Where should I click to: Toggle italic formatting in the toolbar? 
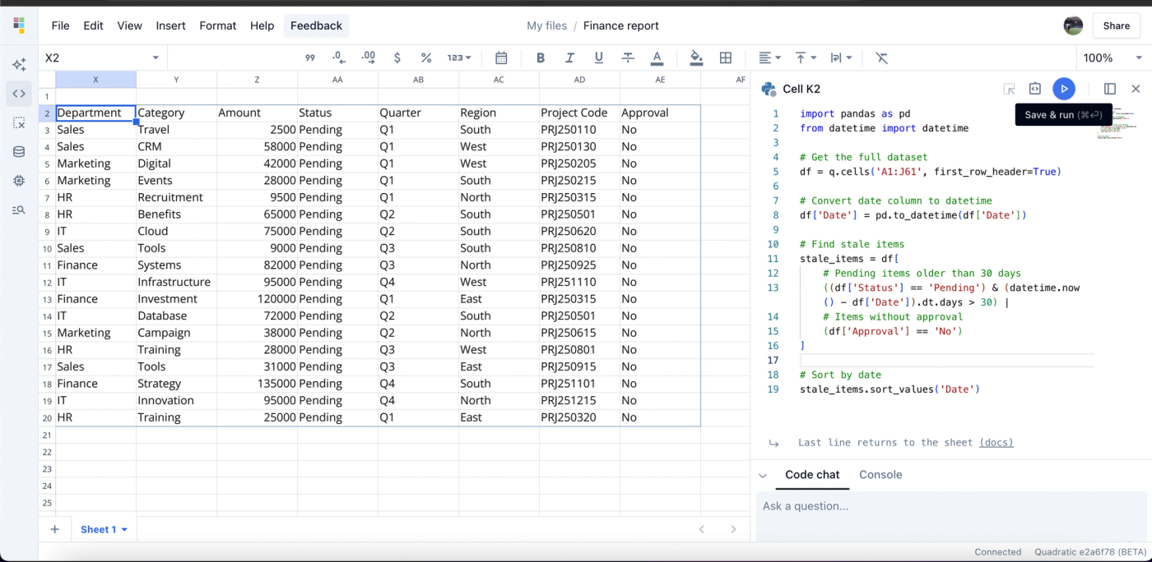(x=569, y=58)
